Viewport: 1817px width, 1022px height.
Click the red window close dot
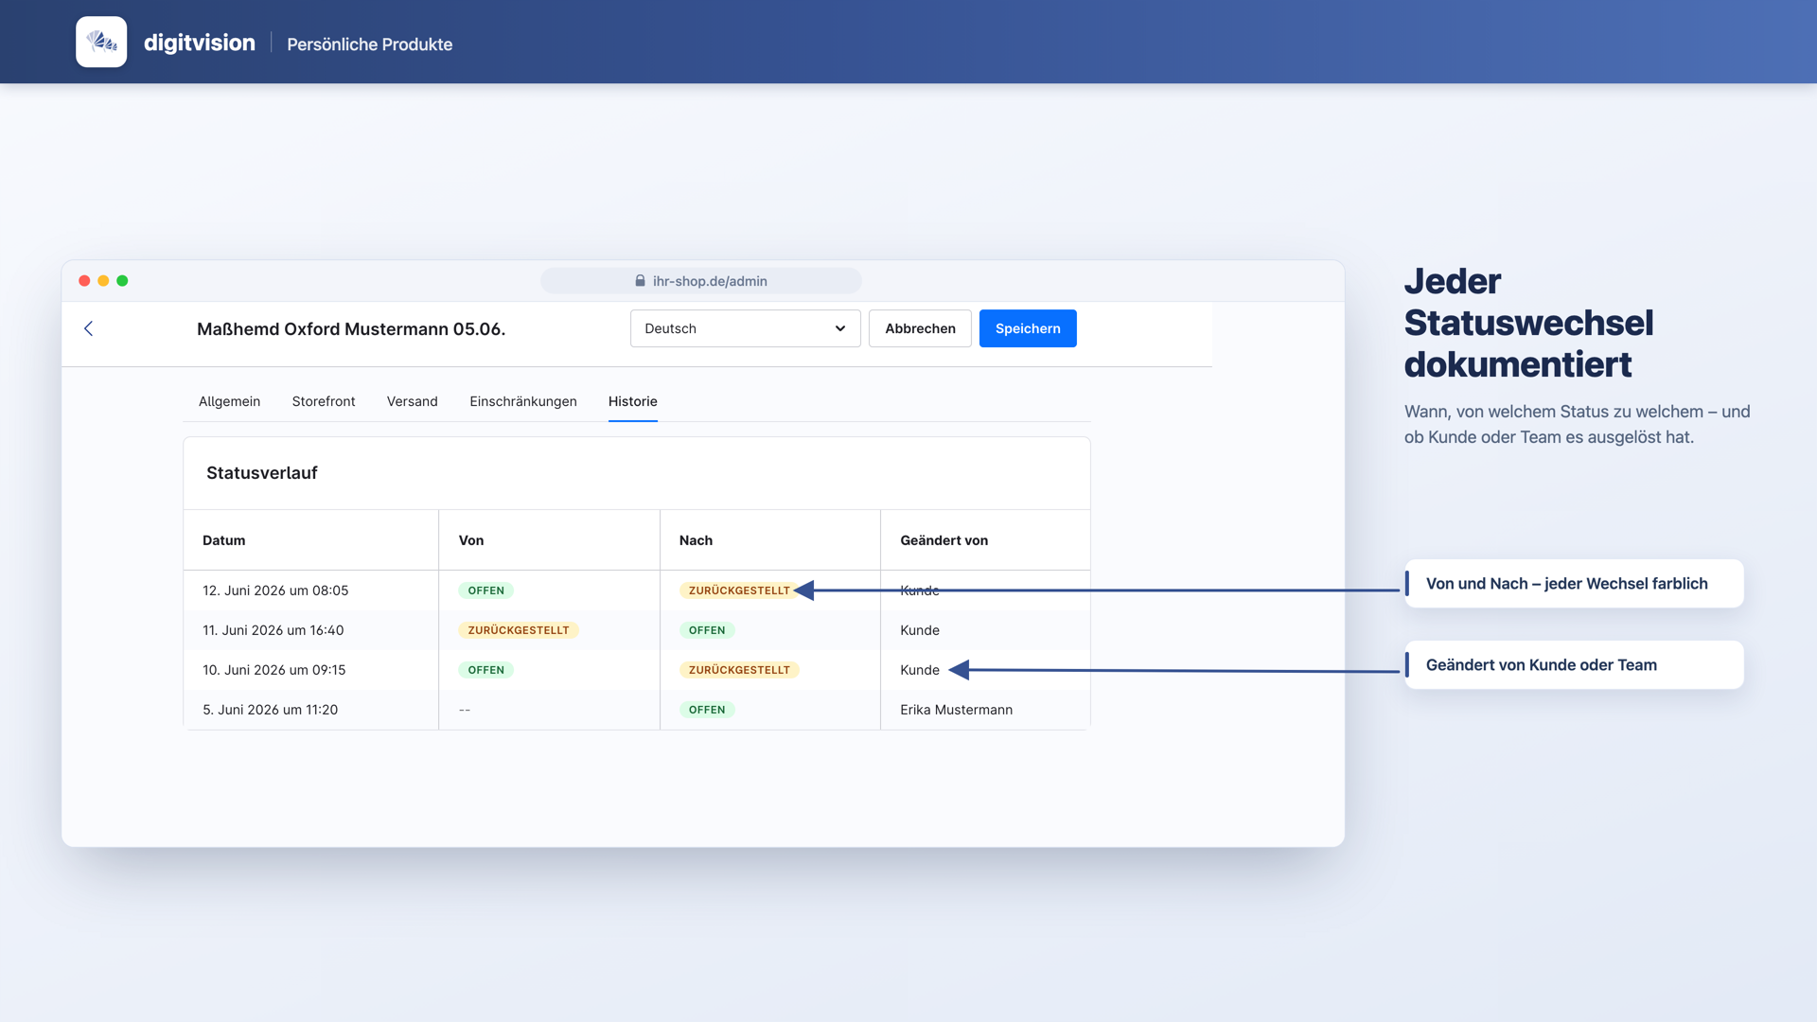click(x=84, y=281)
